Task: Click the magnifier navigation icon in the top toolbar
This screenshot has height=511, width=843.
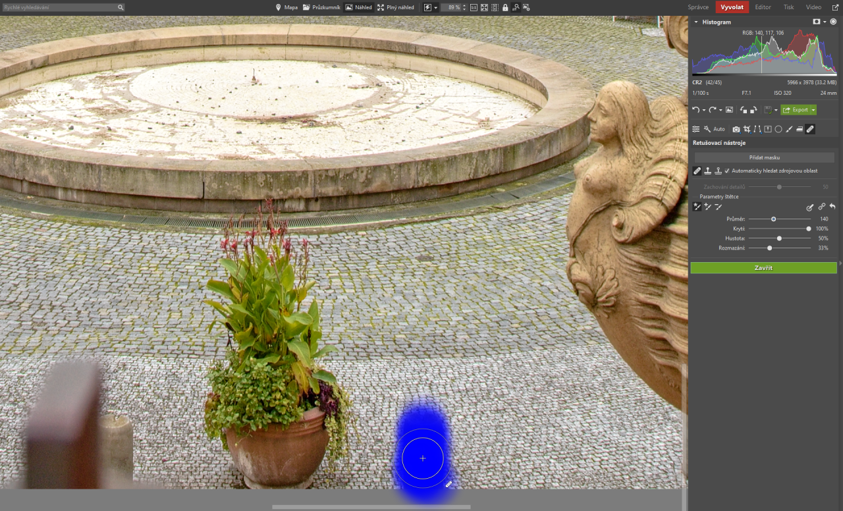Action: coord(516,7)
